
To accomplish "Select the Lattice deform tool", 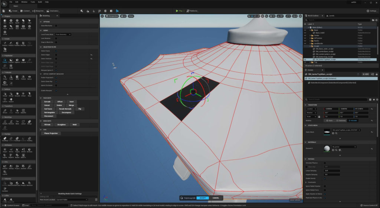I will pyautogui.click(x=5, y=100).
